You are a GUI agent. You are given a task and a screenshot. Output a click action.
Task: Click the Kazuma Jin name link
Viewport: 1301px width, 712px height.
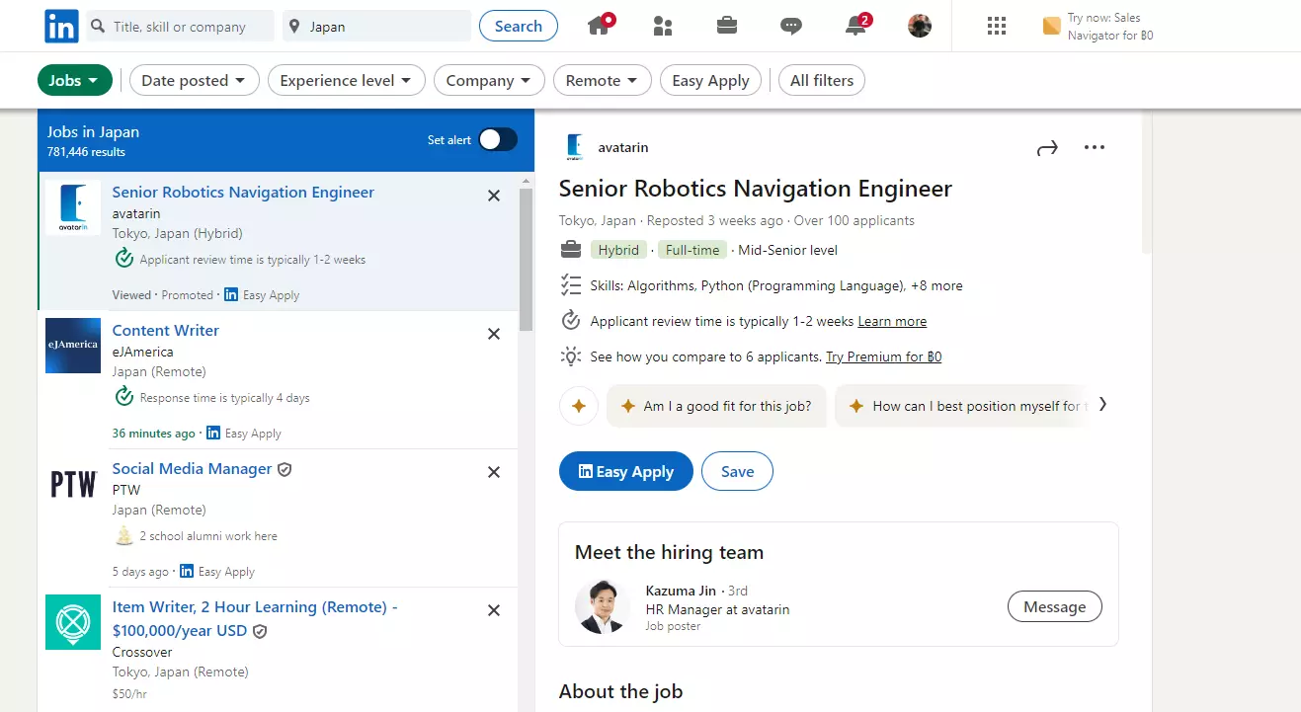click(682, 591)
